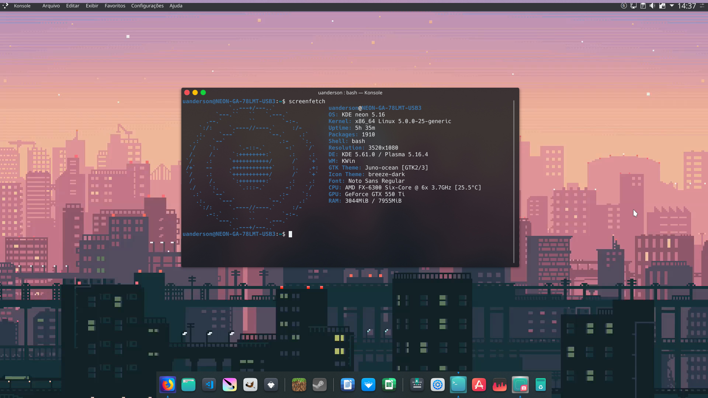708x398 pixels.
Task: Launch Inkscape from the dock
Action: (x=271, y=385)
